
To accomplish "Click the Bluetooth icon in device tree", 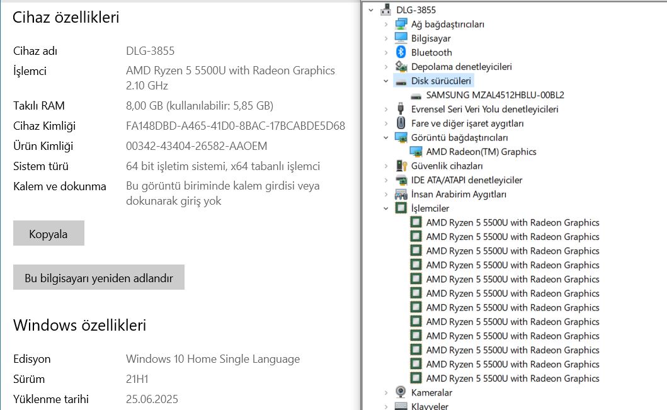I will point(401,52).
